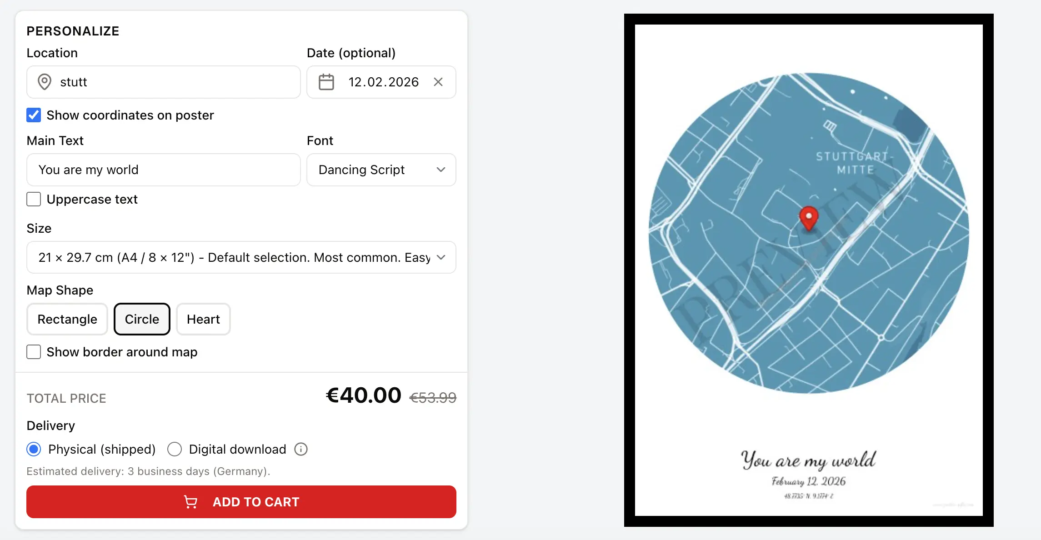Choose the Heart map shape
The width and height of the screenshot is (1041, 540).
coord(203,319)
